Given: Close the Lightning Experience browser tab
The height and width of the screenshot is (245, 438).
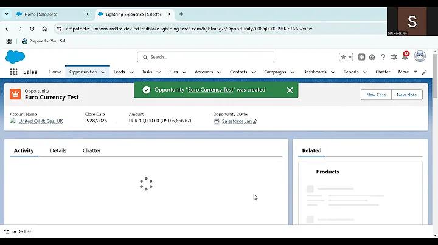Looking at the screenshot, I should [x=169, y=14].
